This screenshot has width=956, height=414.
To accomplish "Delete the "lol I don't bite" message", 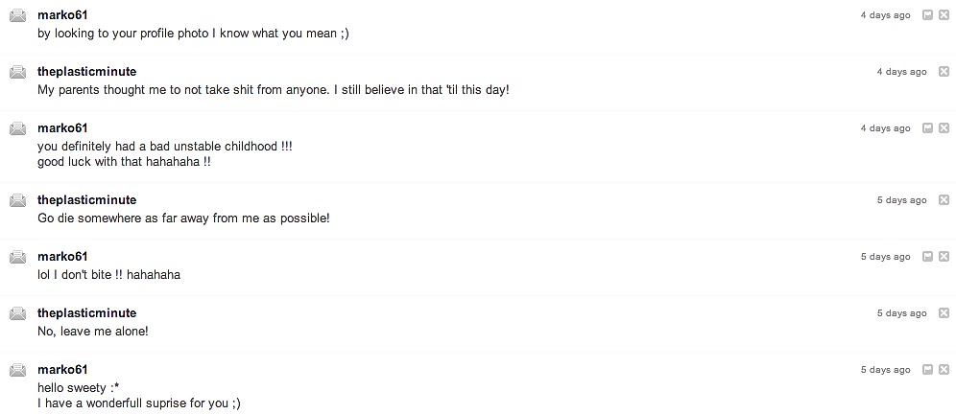I will point(944,257).
